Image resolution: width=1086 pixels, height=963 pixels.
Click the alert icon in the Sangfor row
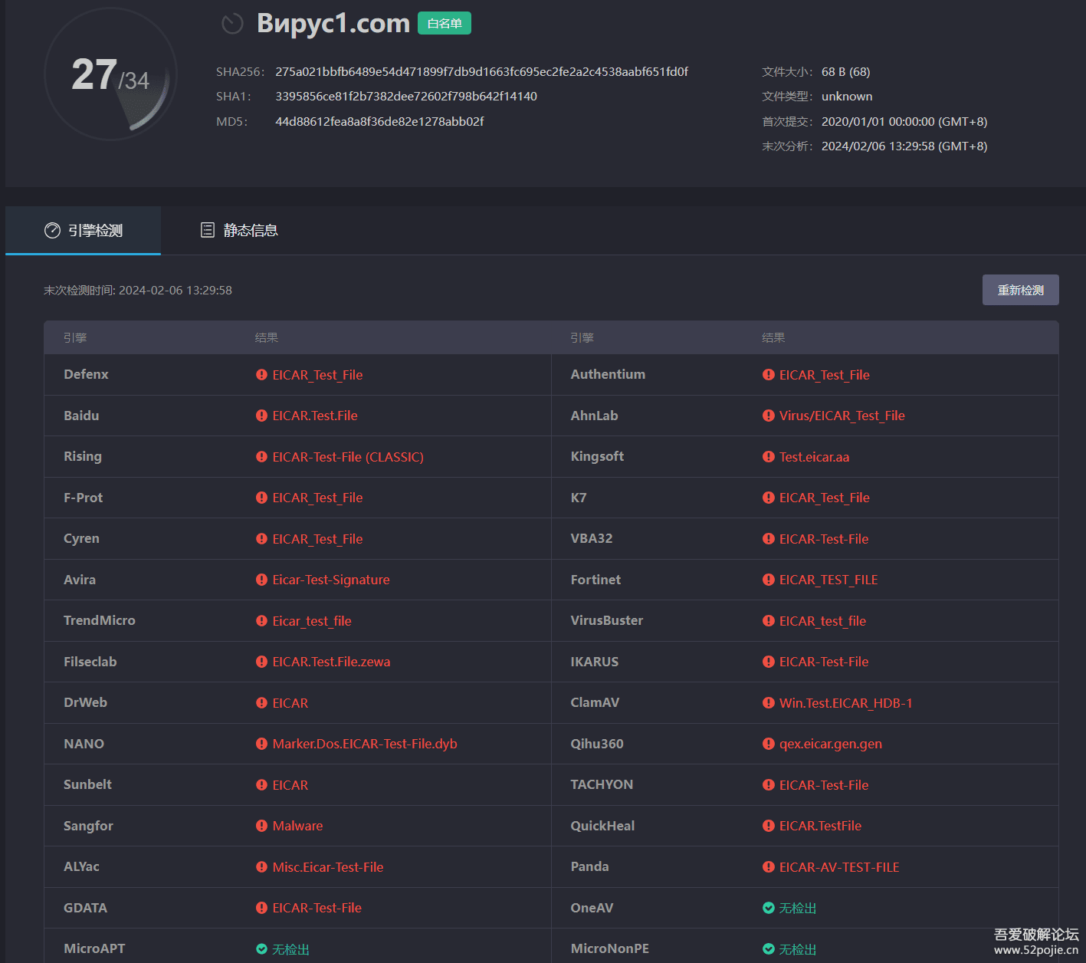coord(262,826)
